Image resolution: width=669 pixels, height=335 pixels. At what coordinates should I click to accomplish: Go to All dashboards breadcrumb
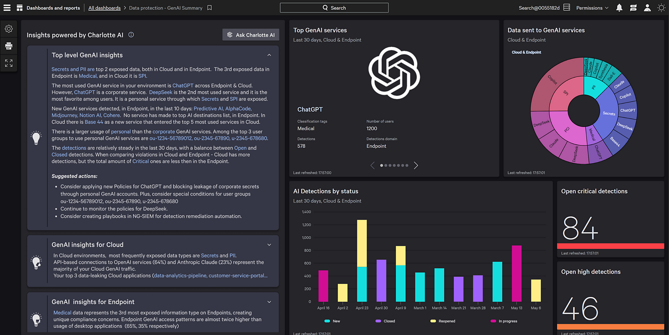coord(104,8)
